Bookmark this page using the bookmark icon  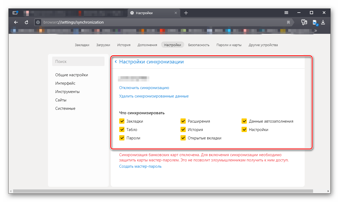[288, 22]
